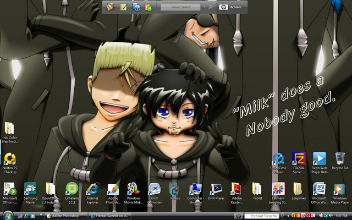Image resolution: width=352 pixels, height=220 pixels.
Task: Expand the Quick Launch overflow chevron
Action: coord(41,215)
